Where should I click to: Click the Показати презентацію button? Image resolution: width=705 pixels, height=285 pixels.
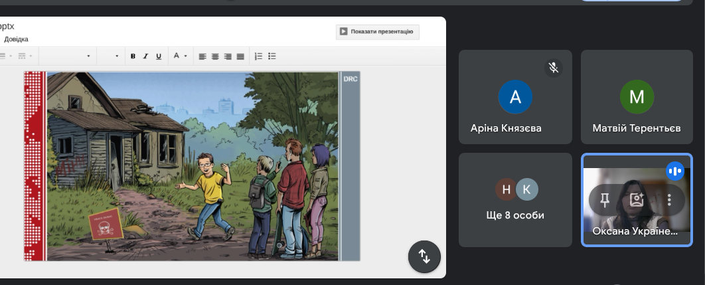tap(378, 31)
